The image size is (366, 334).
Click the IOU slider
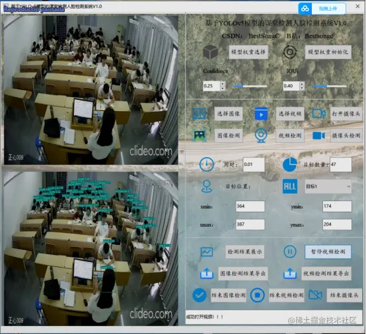point(330,86)
